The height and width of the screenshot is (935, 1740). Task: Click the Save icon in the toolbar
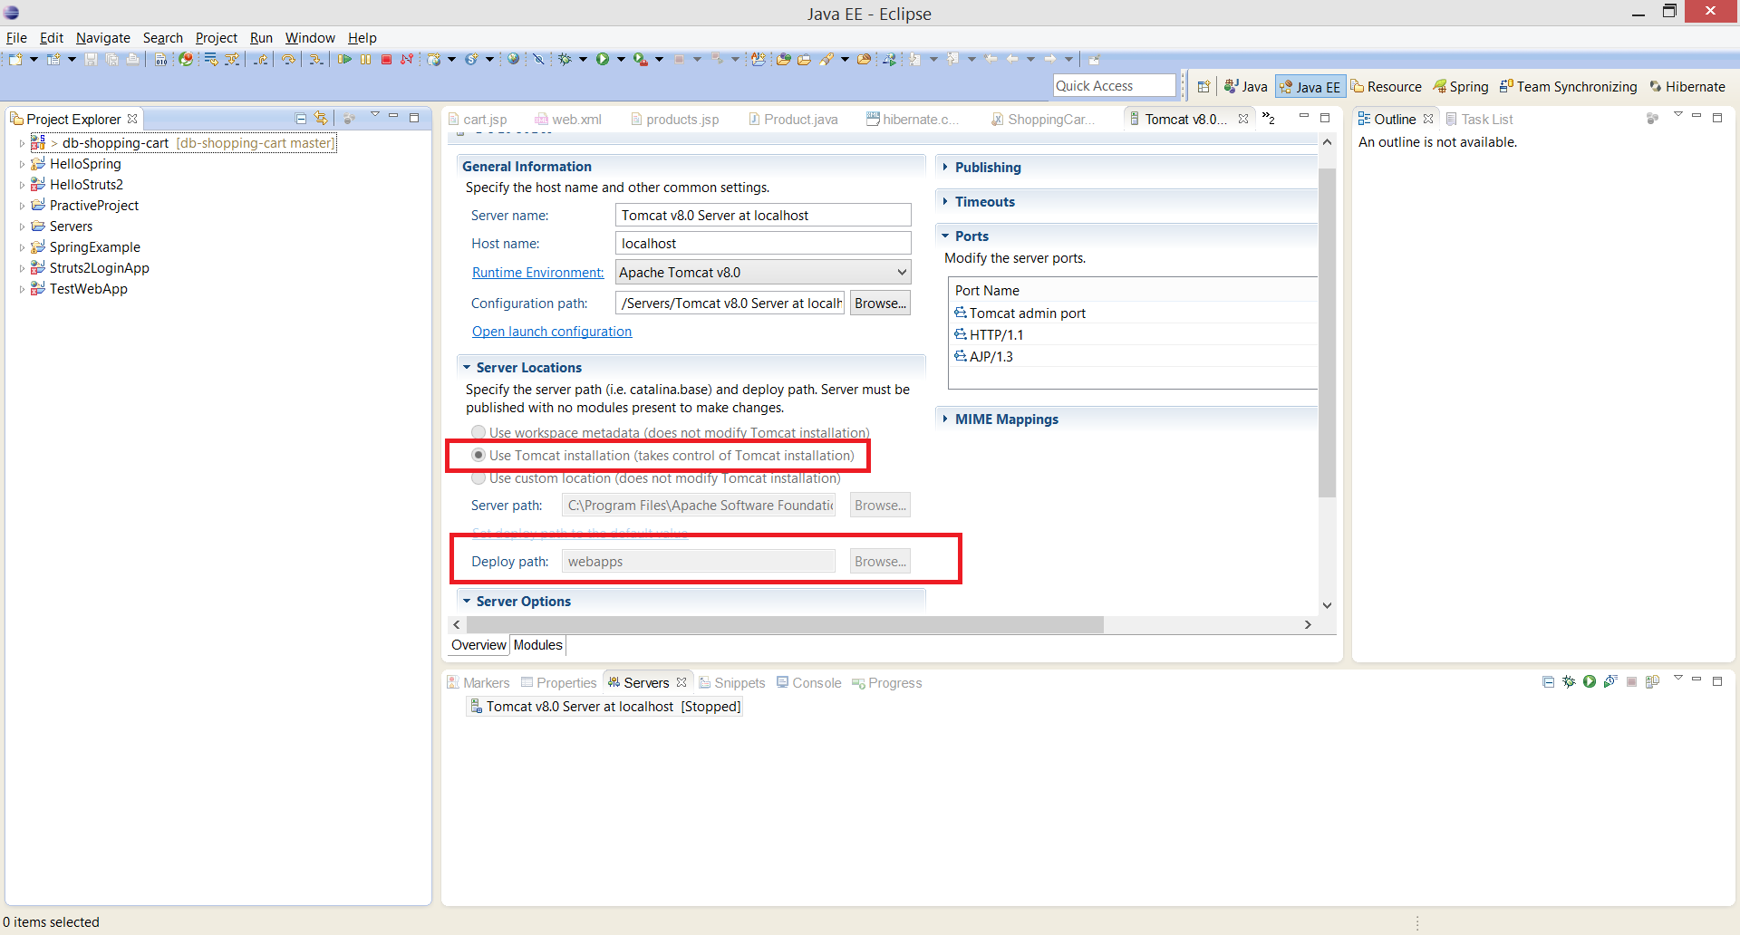(x=91, y=59)
